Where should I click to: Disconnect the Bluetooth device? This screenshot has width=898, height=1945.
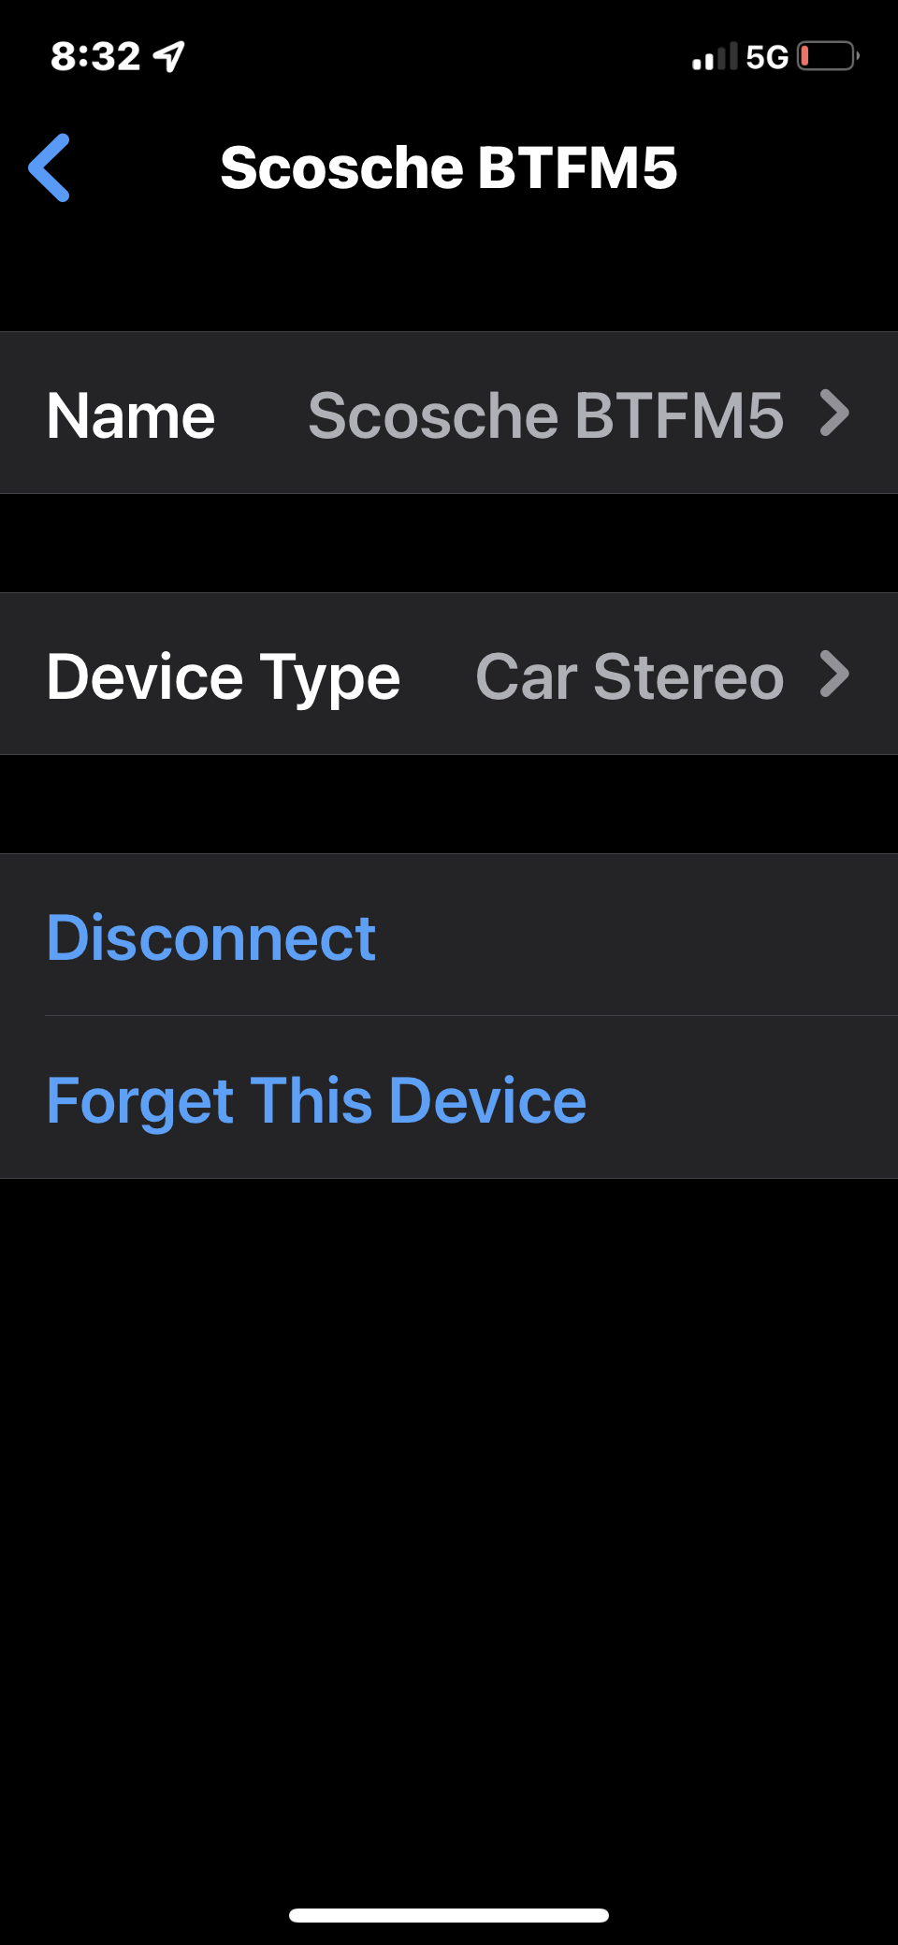click(x=211, y=937)
